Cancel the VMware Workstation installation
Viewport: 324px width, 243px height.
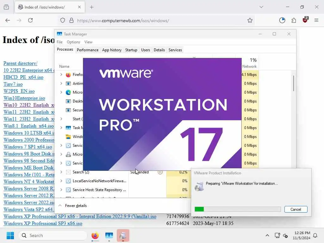pos(296,209)
